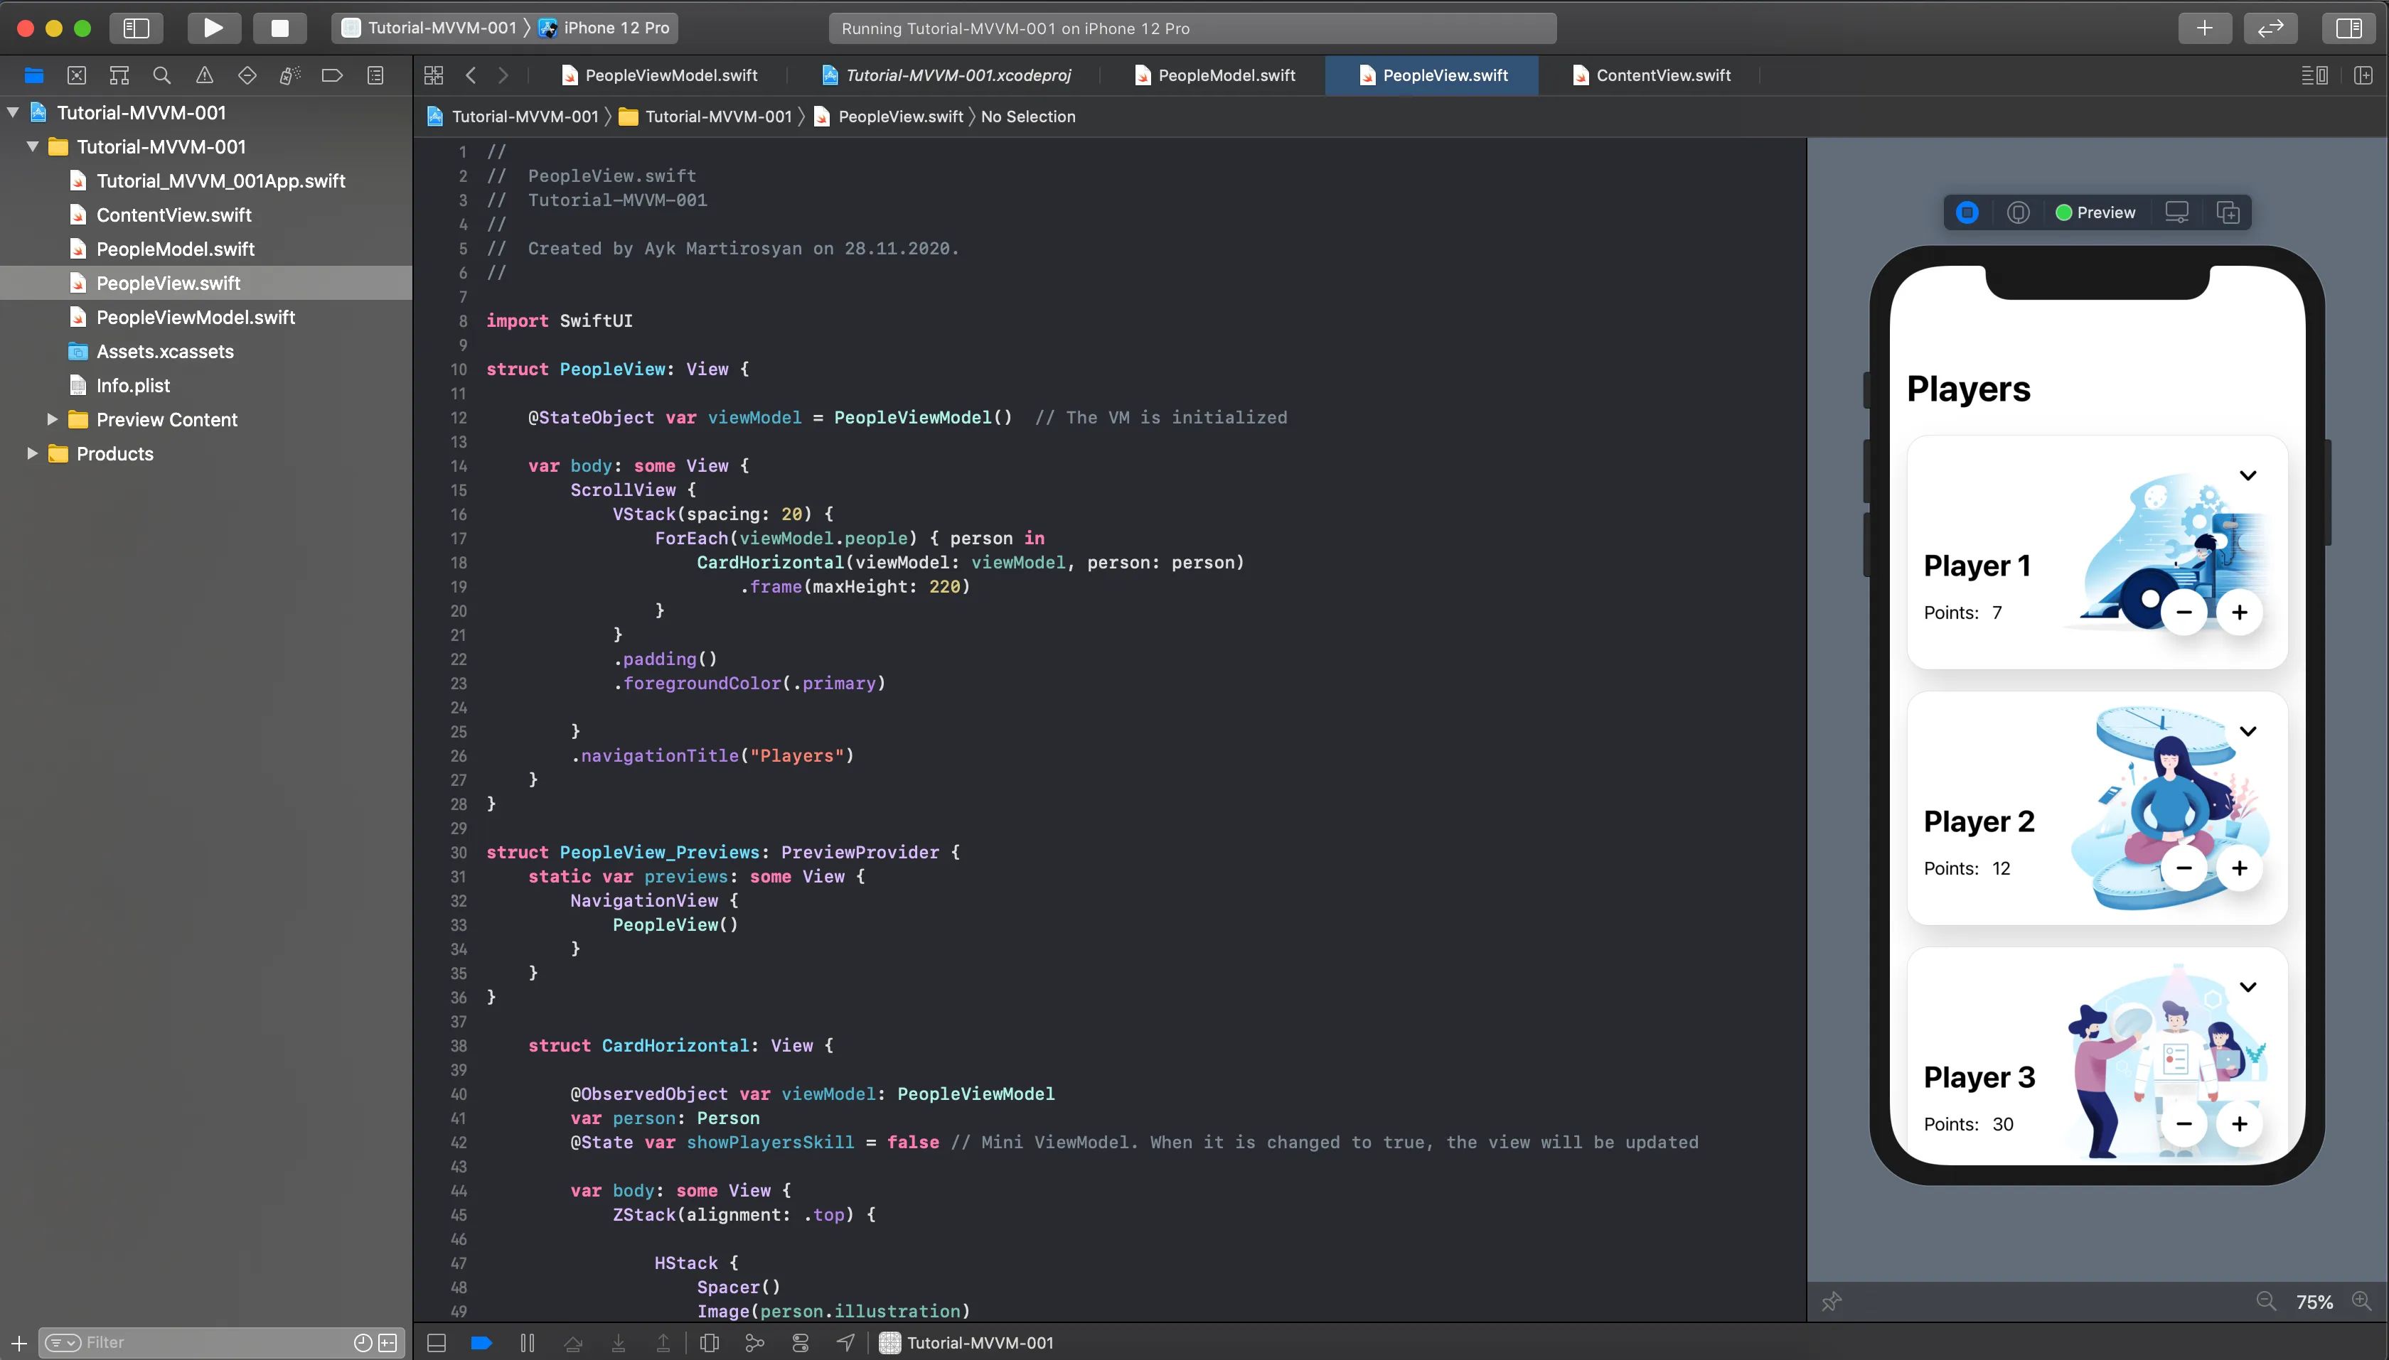Open the Report navigator list icon

pyautogui.click(x=375, y=75)
